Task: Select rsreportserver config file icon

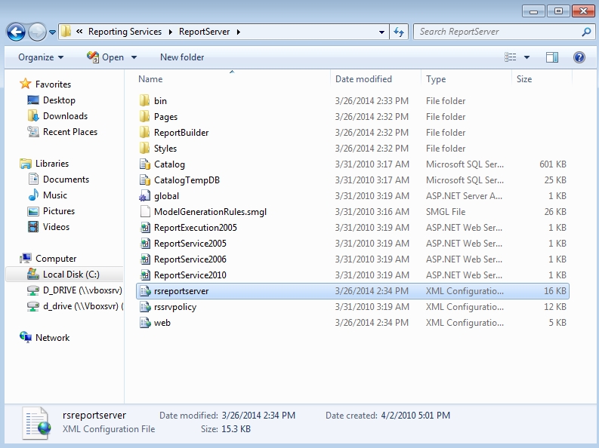Action: point(145,291)
